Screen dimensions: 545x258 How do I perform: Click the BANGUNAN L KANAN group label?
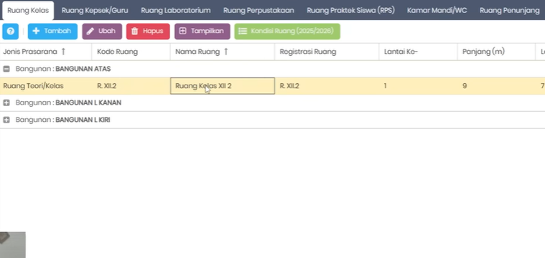tap(68, 103)
